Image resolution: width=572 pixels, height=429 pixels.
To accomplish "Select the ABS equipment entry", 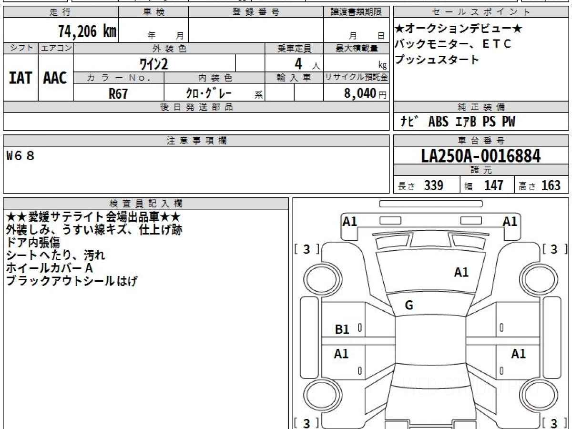I will [x=439, y=122].
